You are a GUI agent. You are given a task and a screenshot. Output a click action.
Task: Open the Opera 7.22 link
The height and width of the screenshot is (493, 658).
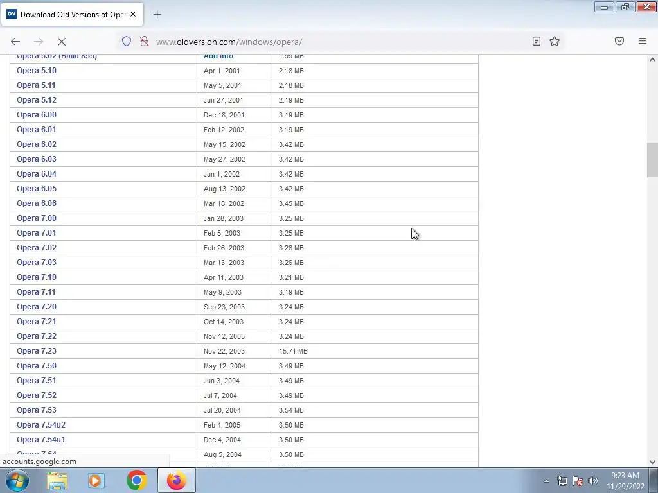[37, 336]
